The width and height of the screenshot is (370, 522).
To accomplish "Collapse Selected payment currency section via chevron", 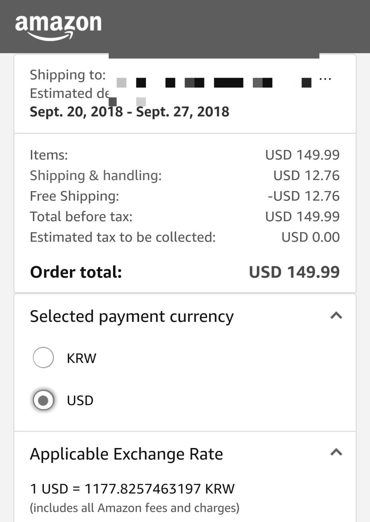I will point(336,316).
